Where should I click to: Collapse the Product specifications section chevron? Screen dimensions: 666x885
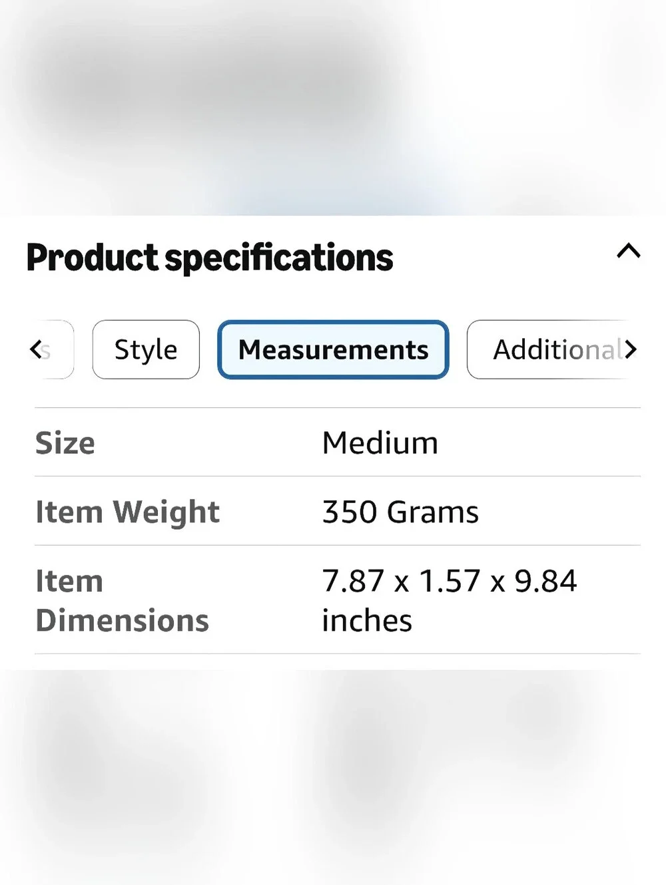coord(628,252)
